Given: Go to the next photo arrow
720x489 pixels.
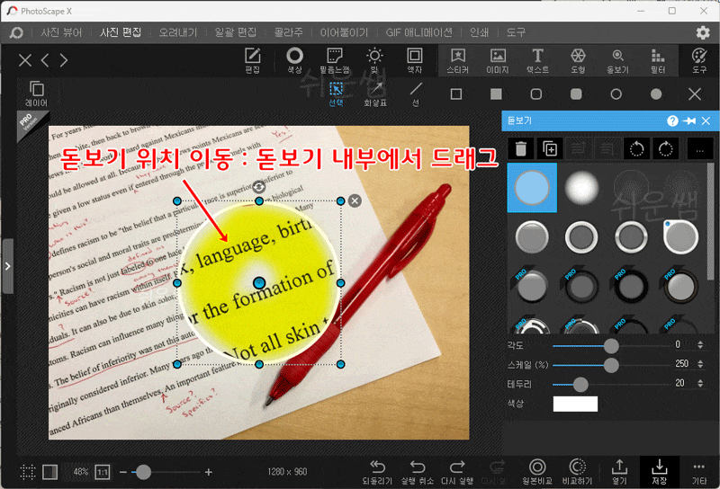Looking at the screenshot, I should [64, 60].
